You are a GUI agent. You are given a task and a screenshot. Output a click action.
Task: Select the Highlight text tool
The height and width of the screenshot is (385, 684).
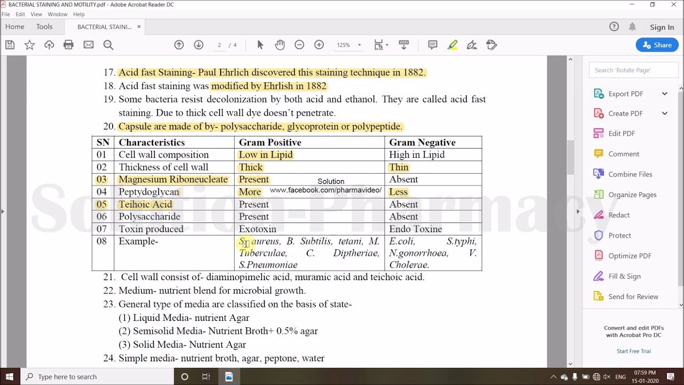click(453, 45)
